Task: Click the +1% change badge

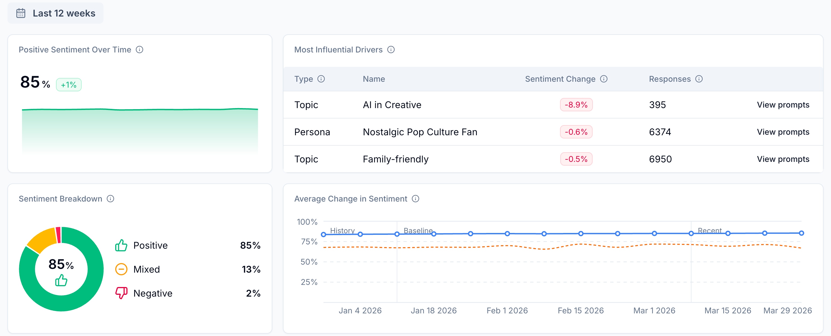Action: 69,85
